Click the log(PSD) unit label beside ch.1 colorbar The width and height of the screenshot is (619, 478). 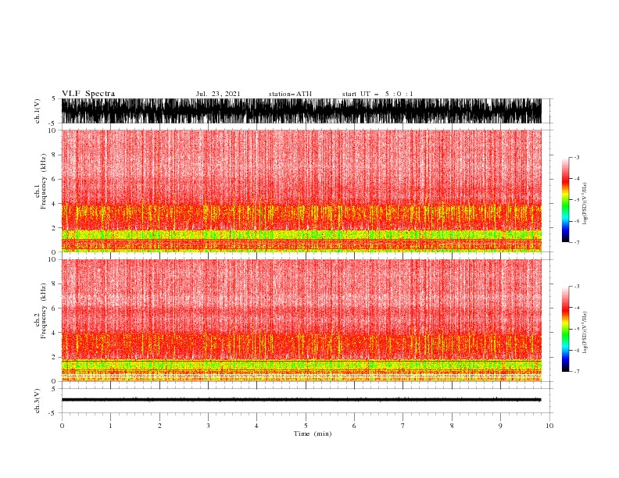point(585,204)
